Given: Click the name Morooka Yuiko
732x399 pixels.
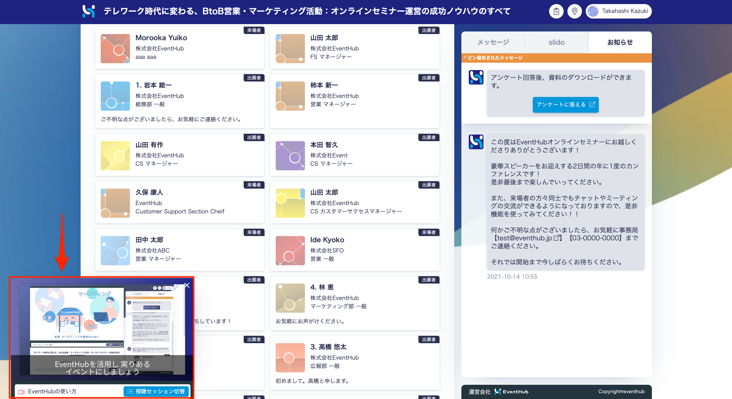Looking at the screenshot, I should click(161, 38).
